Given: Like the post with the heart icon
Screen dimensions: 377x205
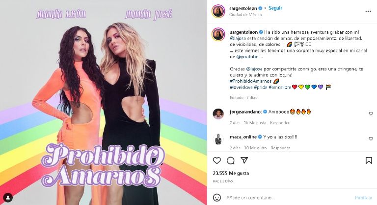Looking at the screenshot, I should (216, 160).
